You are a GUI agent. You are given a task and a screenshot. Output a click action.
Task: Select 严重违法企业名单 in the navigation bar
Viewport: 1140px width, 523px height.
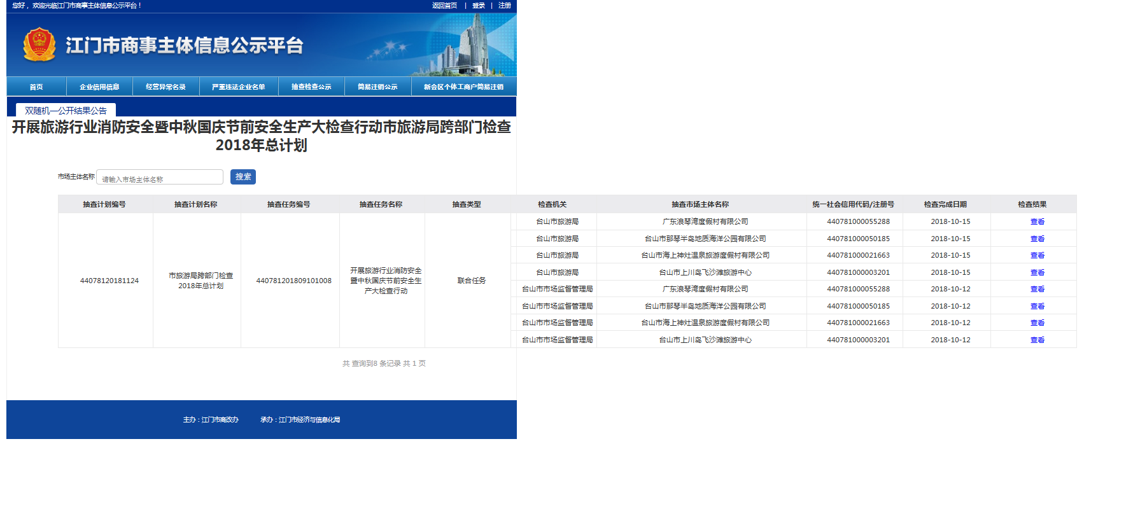point(239,87)
